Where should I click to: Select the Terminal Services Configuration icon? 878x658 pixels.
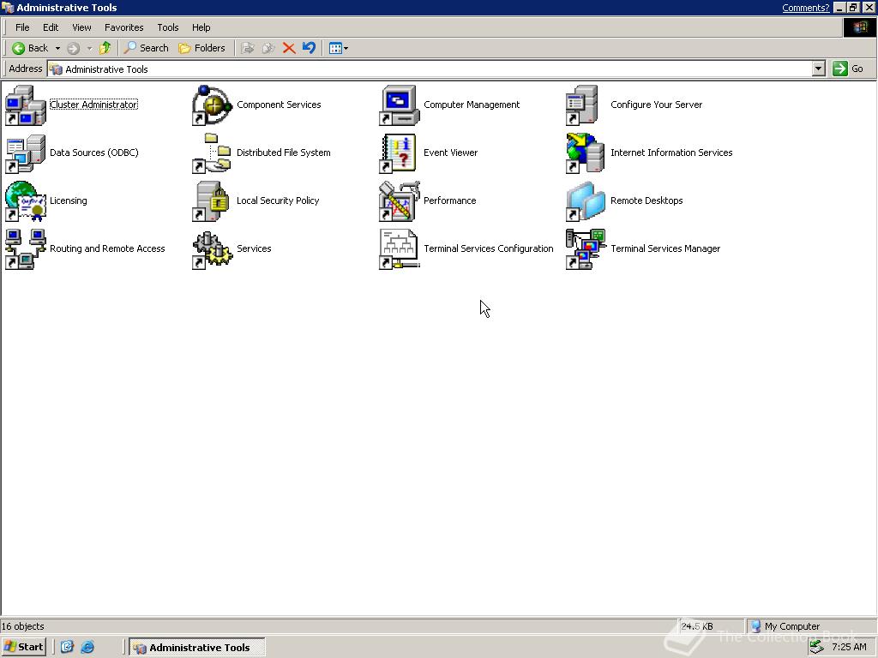pos(400,249)
